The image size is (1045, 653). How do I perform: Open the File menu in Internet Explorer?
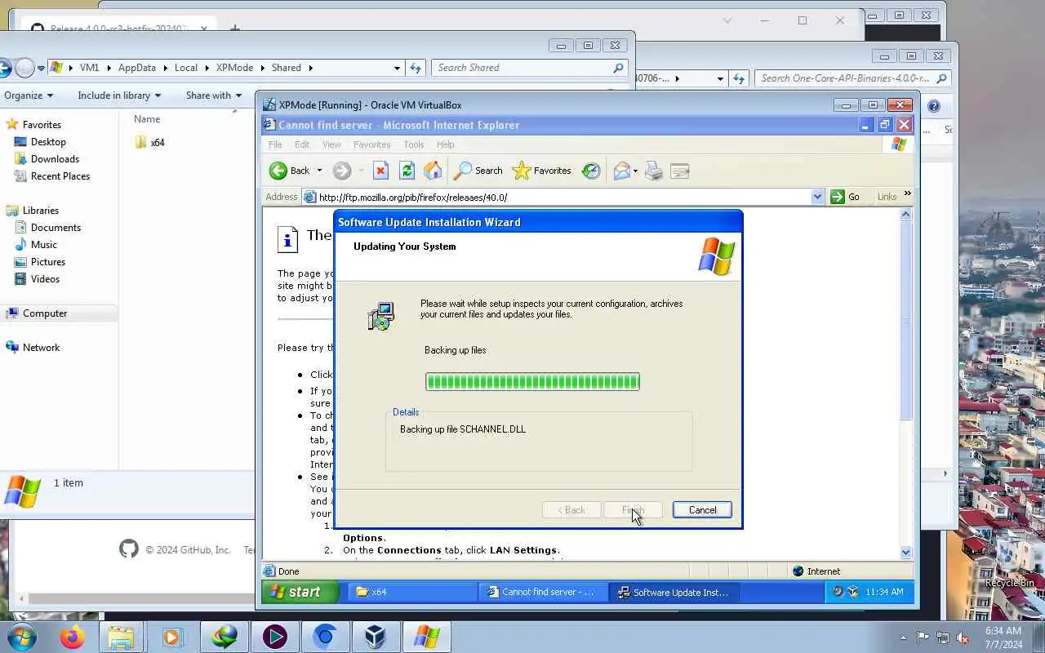tap(276, 144)
